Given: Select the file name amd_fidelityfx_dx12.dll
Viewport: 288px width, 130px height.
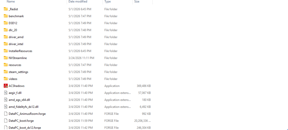Looking at the screenshot, I should point(24,107).
